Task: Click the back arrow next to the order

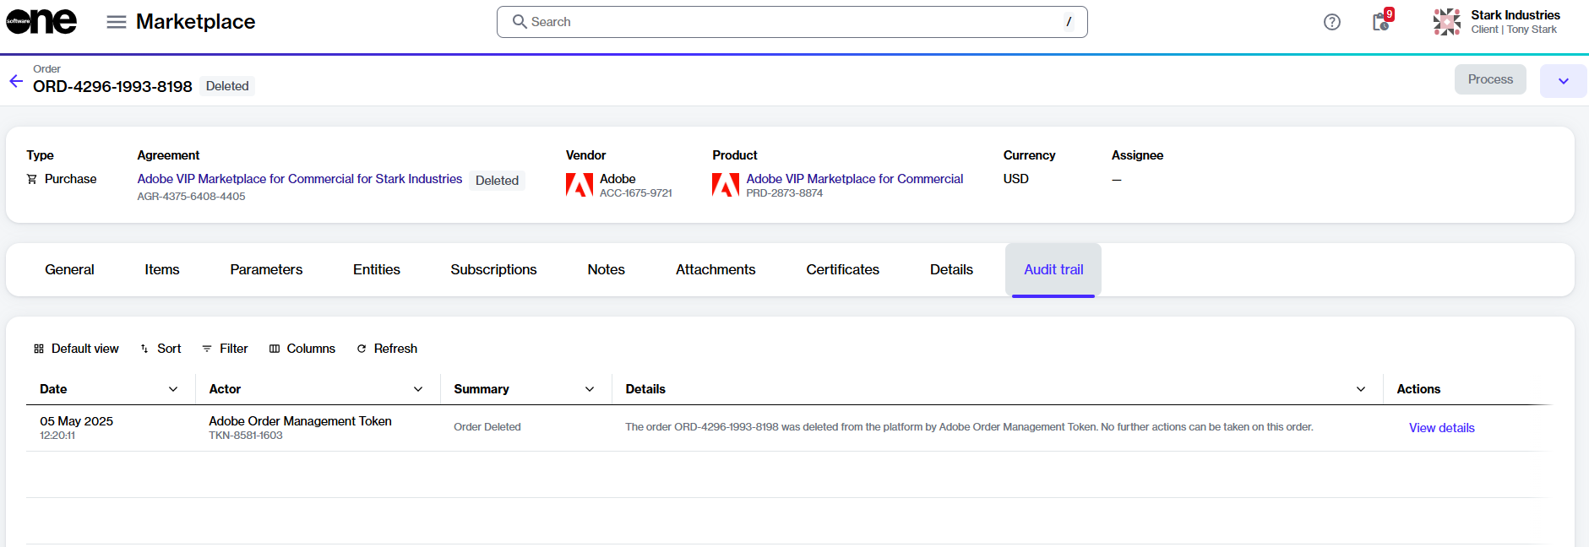Action: click(x=16, y=81)
